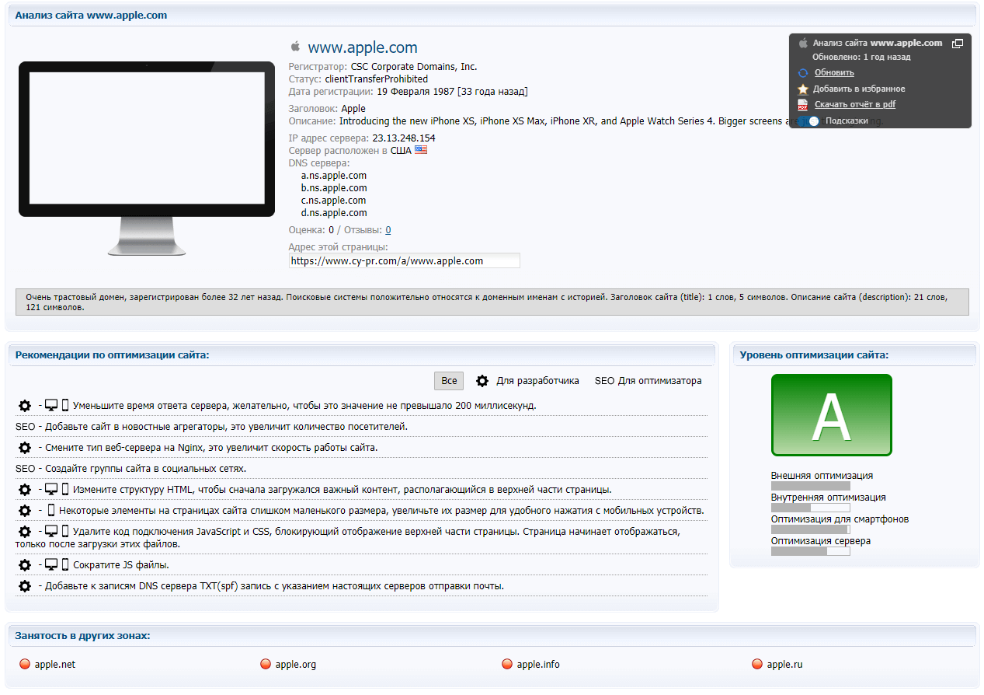This screenshot has height=695, width=984.
Task: Open the apple.info domain link
Action: (x=538, y=665)
